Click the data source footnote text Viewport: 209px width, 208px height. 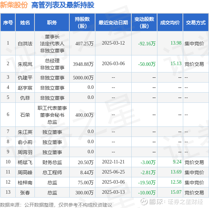(56, 205)
